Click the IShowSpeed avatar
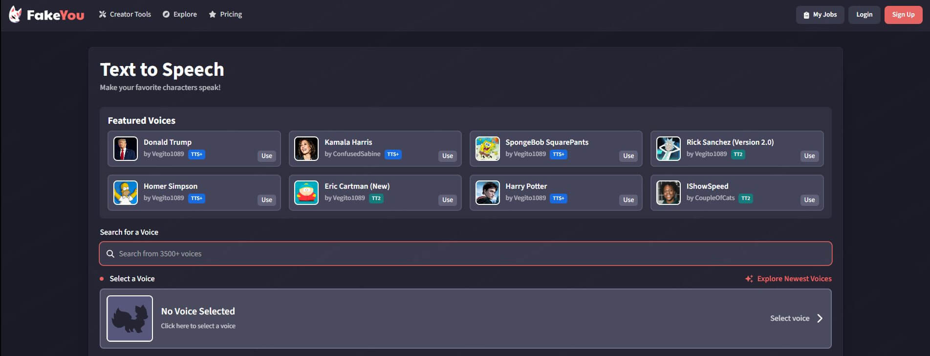 click(x=669, y=193)
